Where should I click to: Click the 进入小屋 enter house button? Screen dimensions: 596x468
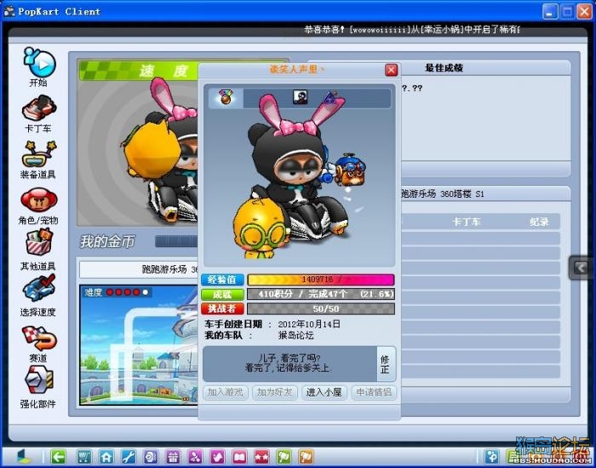coord(324,392)
